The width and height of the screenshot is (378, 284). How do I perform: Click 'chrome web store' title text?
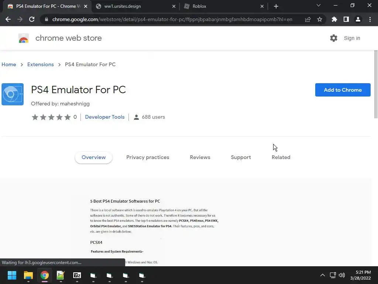(x=68, y=38)
